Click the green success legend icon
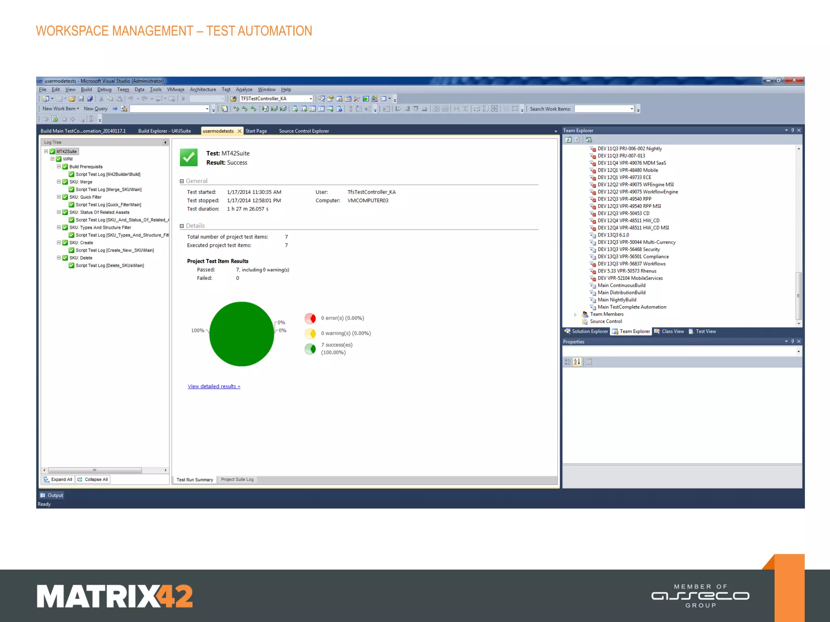Screen dimensions: 830x622 310,349
